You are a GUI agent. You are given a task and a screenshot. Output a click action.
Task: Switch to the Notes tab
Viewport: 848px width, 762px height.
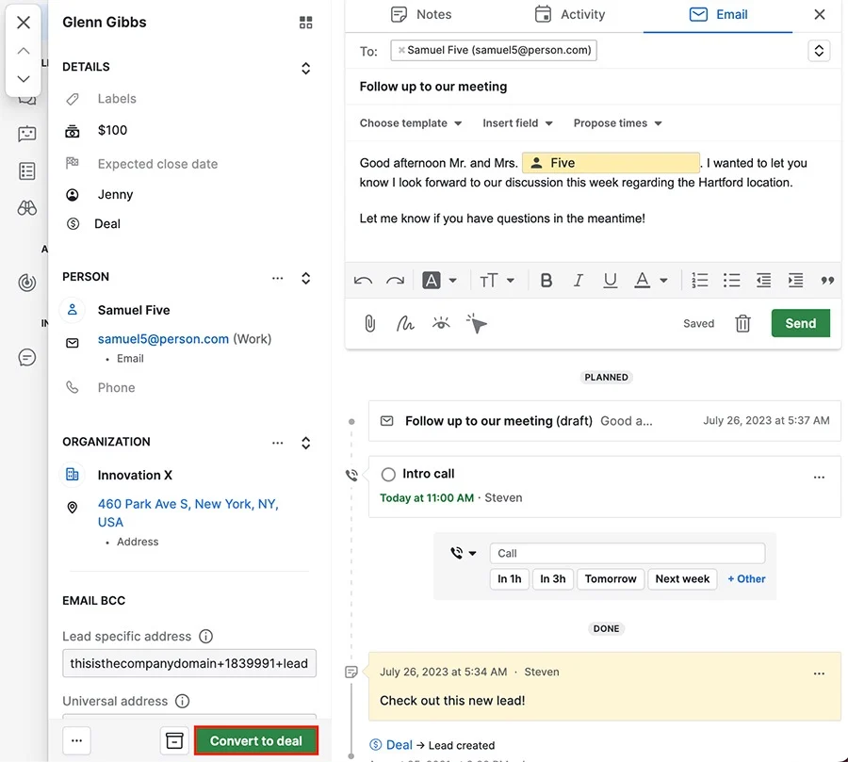click(421, 15)
